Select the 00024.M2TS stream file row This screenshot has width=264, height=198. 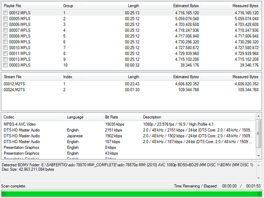131,90
